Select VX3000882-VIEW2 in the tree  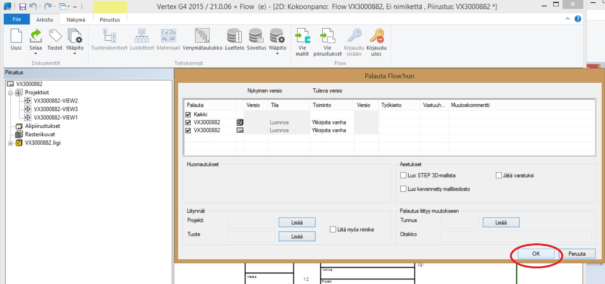click(56, 101)
